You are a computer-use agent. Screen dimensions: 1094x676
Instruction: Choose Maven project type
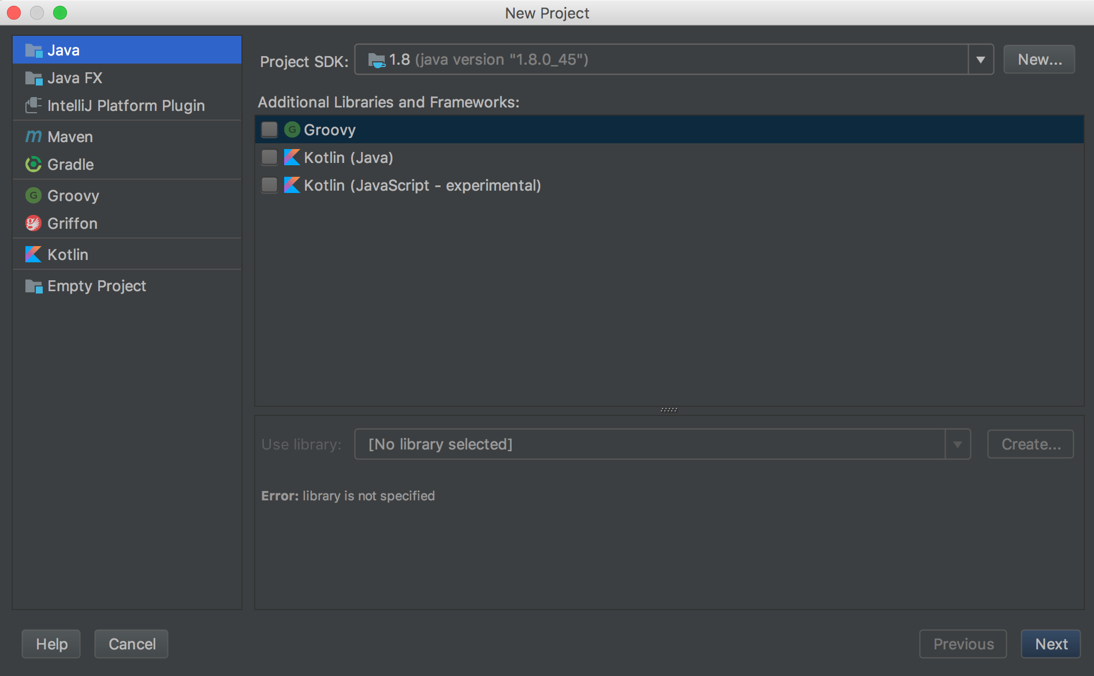pyautogui.click(x=127, y=137)
